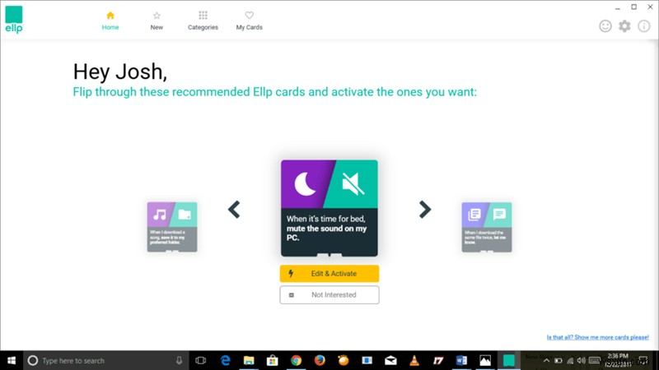659x370 pixels.
Task: Launch Google Chrome from taskbar
Action: (x=297, y=360)
